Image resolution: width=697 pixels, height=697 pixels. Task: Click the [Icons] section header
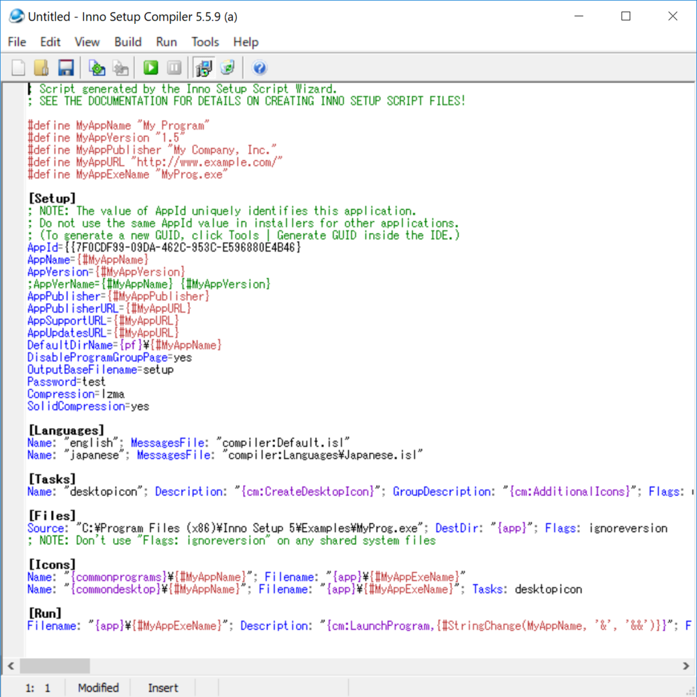point(52,565)
